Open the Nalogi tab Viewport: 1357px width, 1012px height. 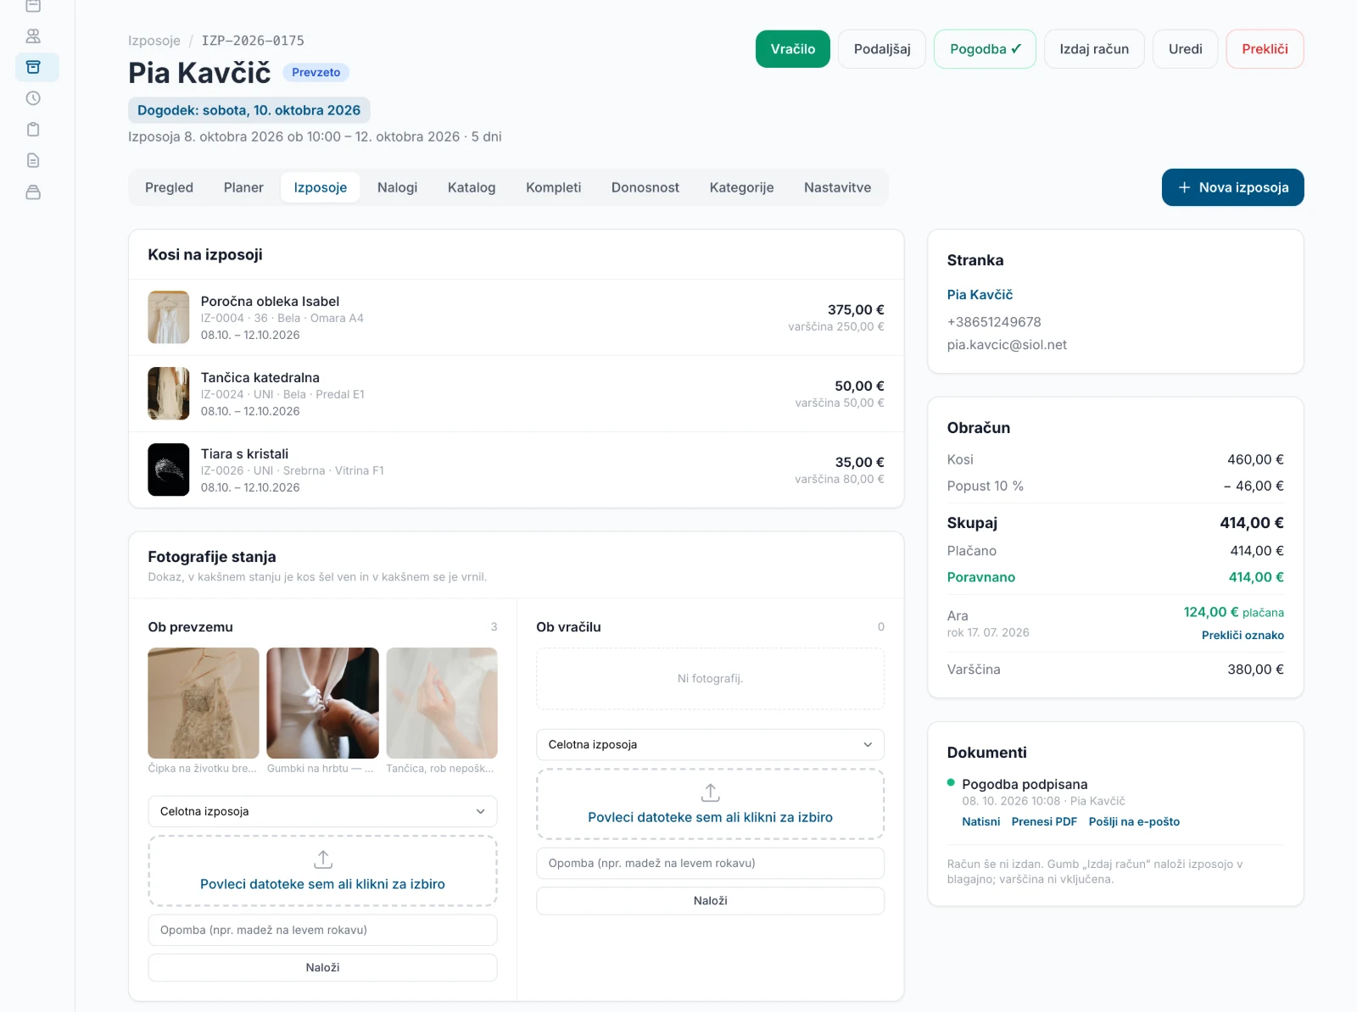click(398, 187)
